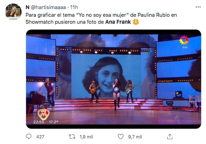Viewport: 206px width, 144px height.
Task: Visit the @hartisimaaaa handle link
Action: point(48,7)
